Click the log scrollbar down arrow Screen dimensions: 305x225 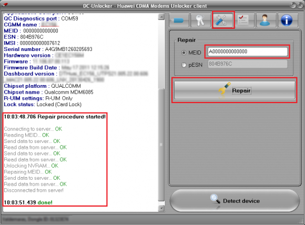click(x=161, y=208)
